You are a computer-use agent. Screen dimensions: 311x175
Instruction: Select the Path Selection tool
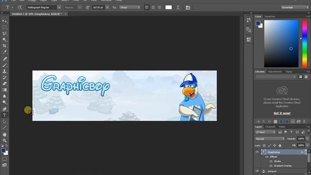[x=4, y=122]
